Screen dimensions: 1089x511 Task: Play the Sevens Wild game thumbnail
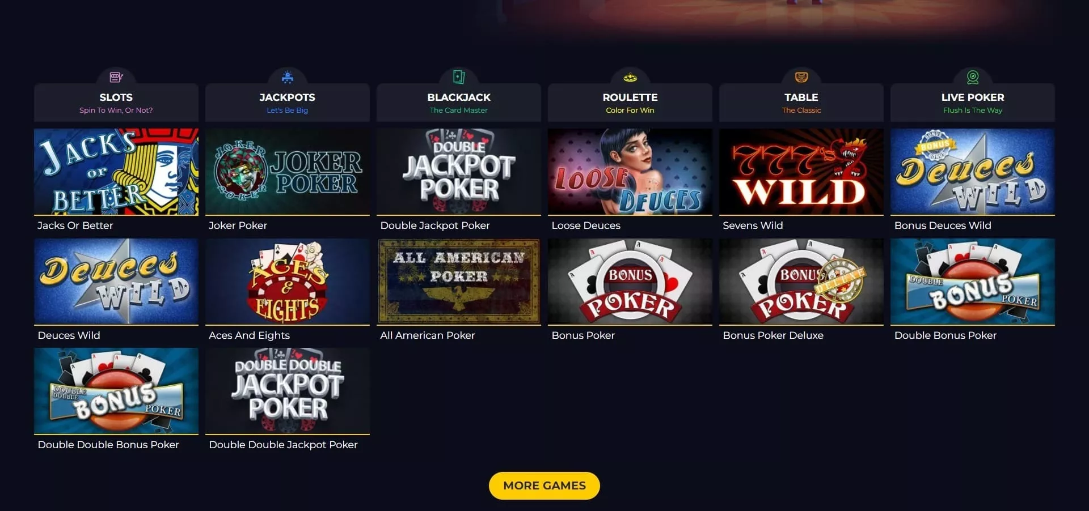tap(801, 172)
